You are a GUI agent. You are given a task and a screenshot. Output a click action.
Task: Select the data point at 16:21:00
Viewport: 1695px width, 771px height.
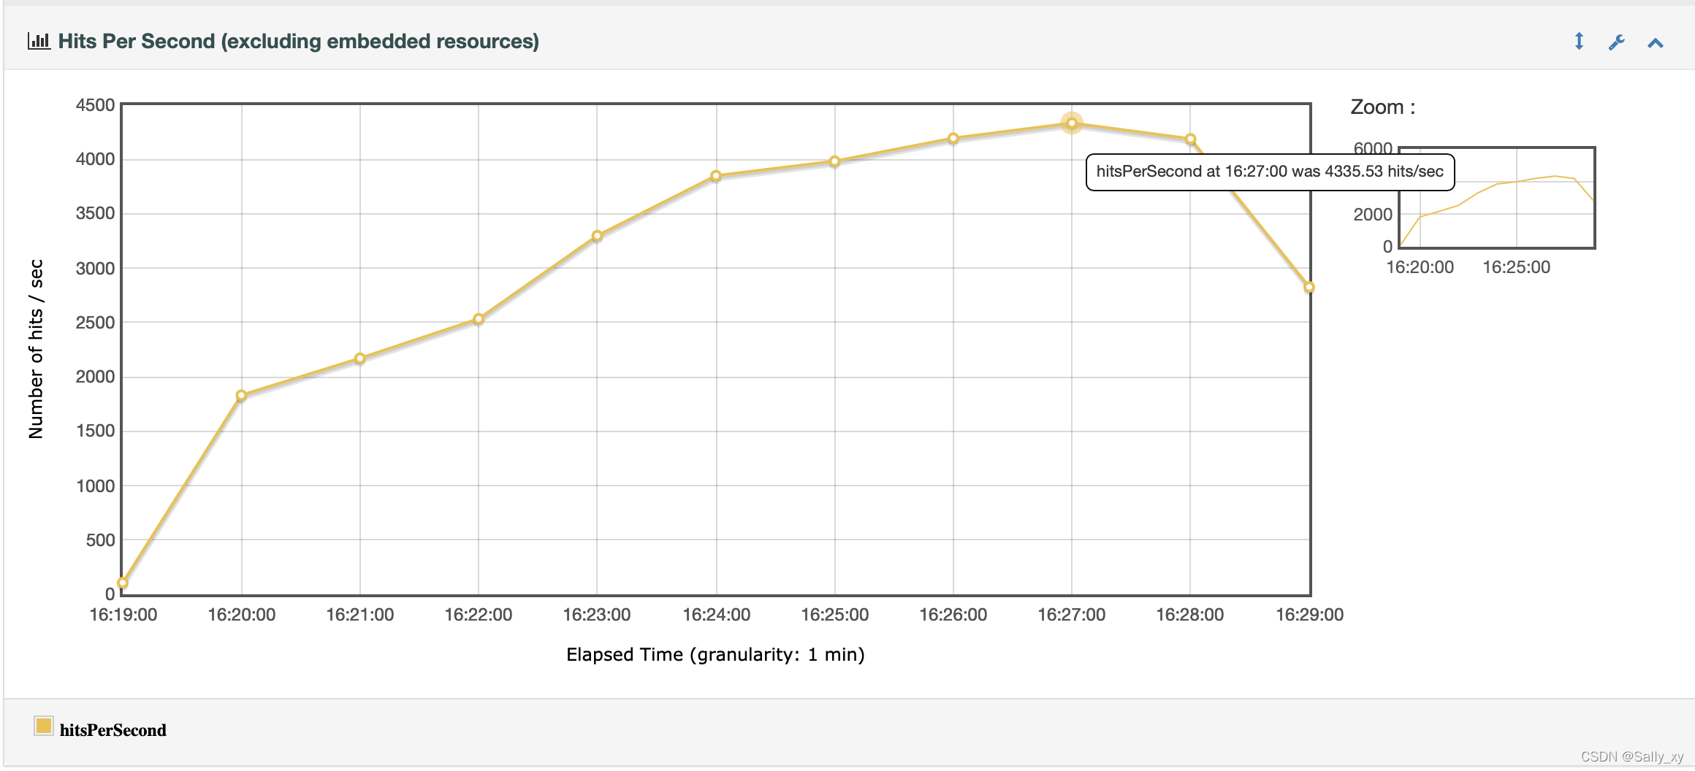tap(359, 358)
